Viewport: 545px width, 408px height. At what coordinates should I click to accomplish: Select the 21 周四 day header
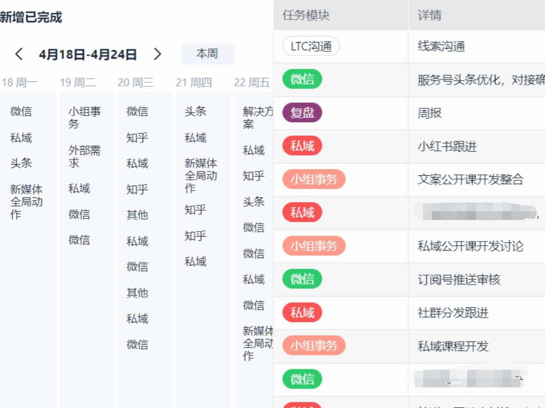(x=194, y=82)
